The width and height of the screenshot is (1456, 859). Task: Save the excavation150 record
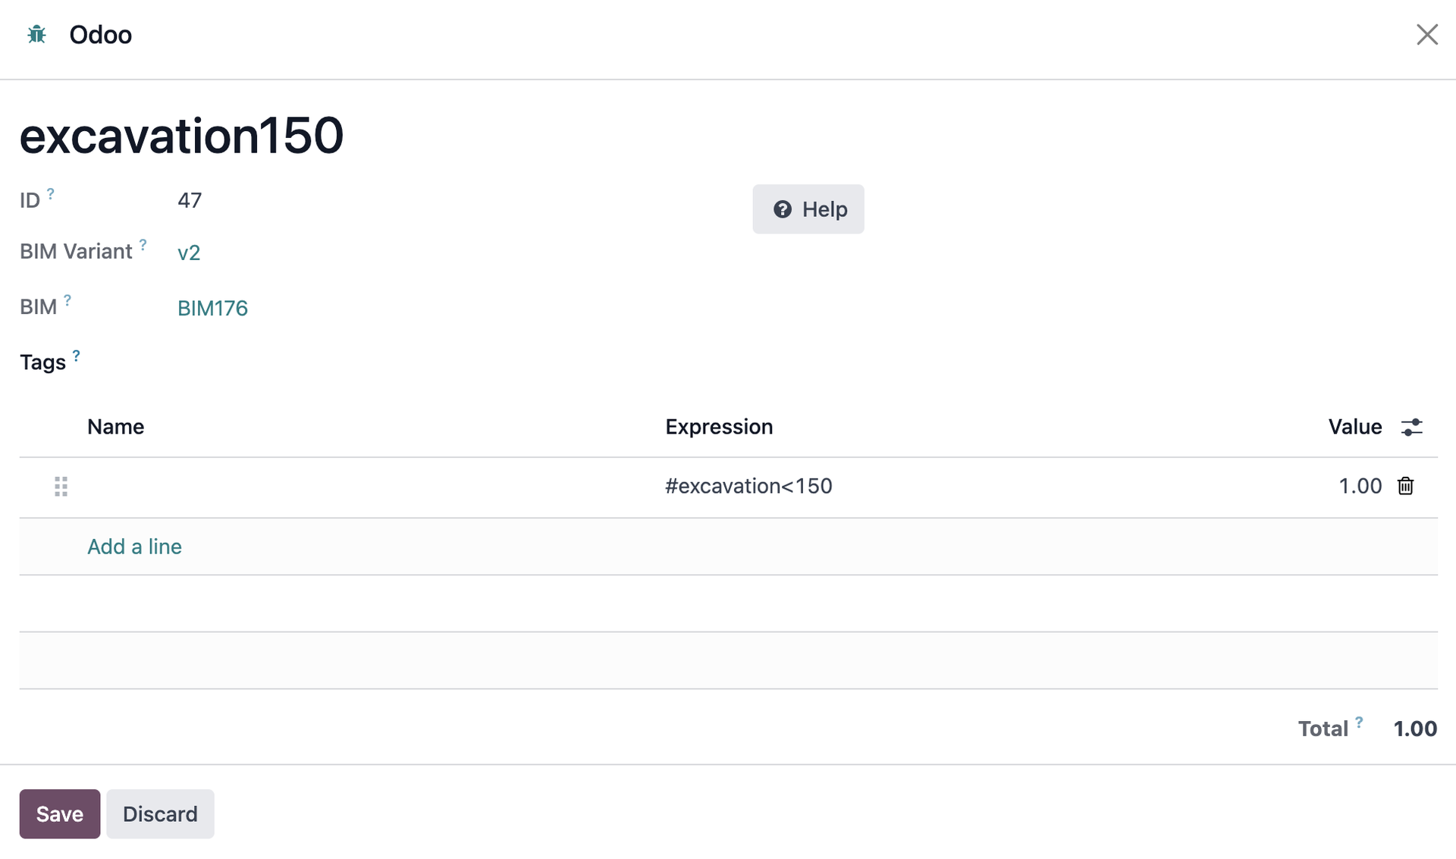60,814
